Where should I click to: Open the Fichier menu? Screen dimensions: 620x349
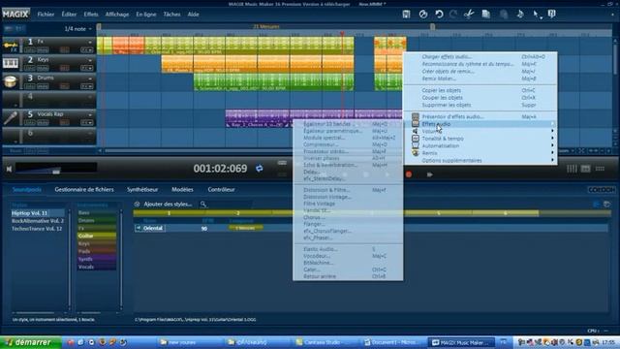[x=46, y=15]
